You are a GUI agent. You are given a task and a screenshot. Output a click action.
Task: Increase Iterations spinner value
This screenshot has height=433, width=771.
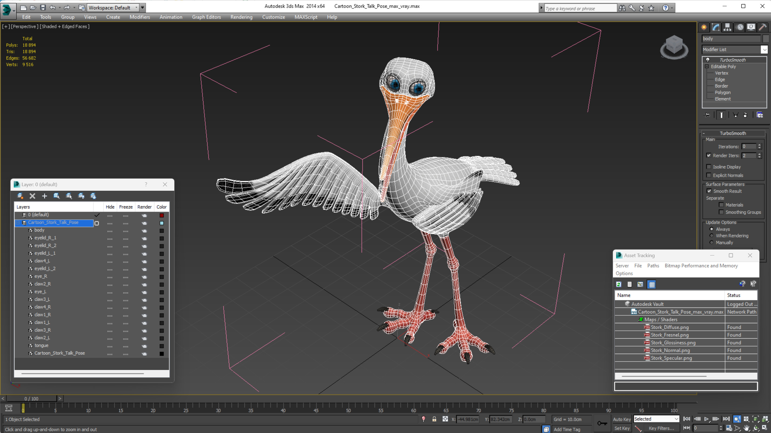(x=759, y=145)
